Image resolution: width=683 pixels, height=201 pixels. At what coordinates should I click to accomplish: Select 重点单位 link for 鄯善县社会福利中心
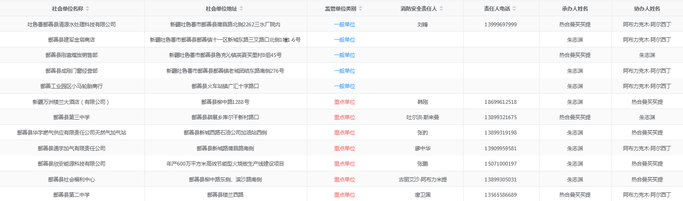coord(344,179)
